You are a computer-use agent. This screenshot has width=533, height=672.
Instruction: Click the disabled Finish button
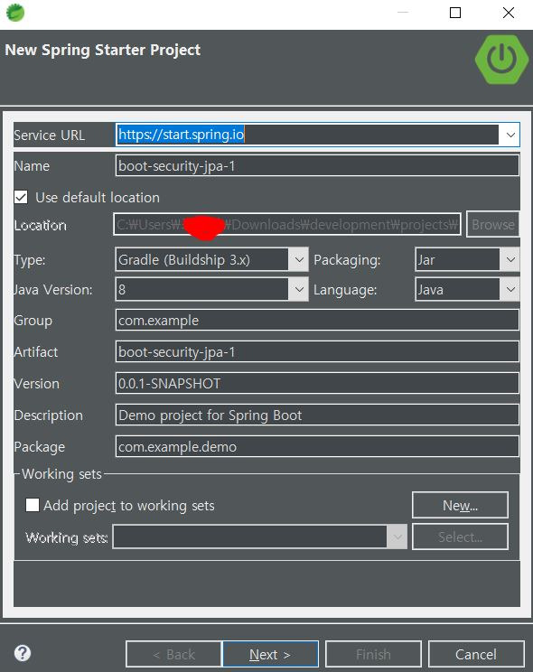[x=373, y=655]
